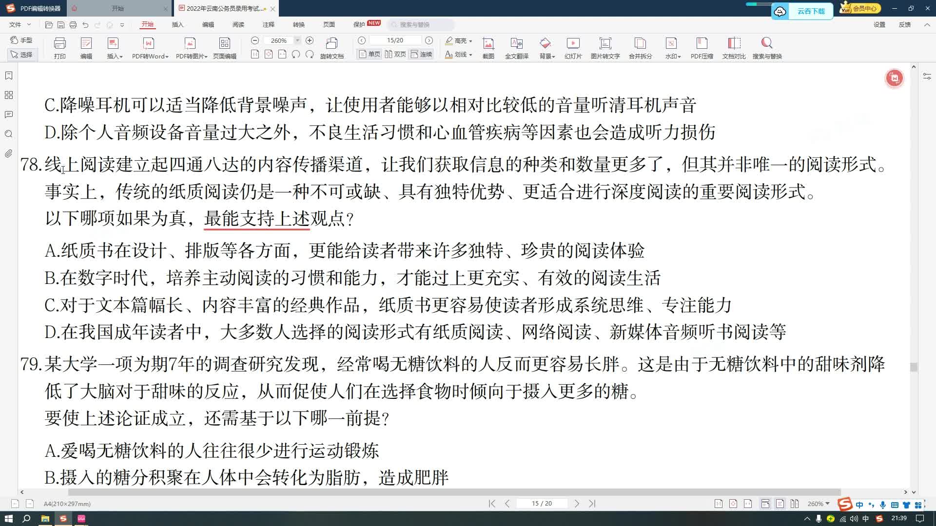Switch to 手型 hand mode

point(21,40)
